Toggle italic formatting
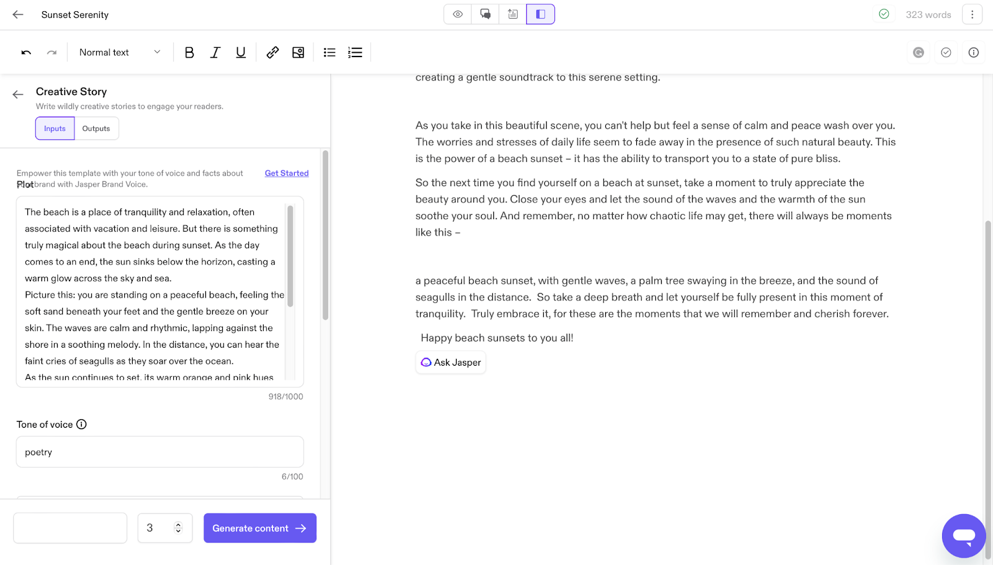This screenshot has height=565, width=993. (x=215, y=53)
